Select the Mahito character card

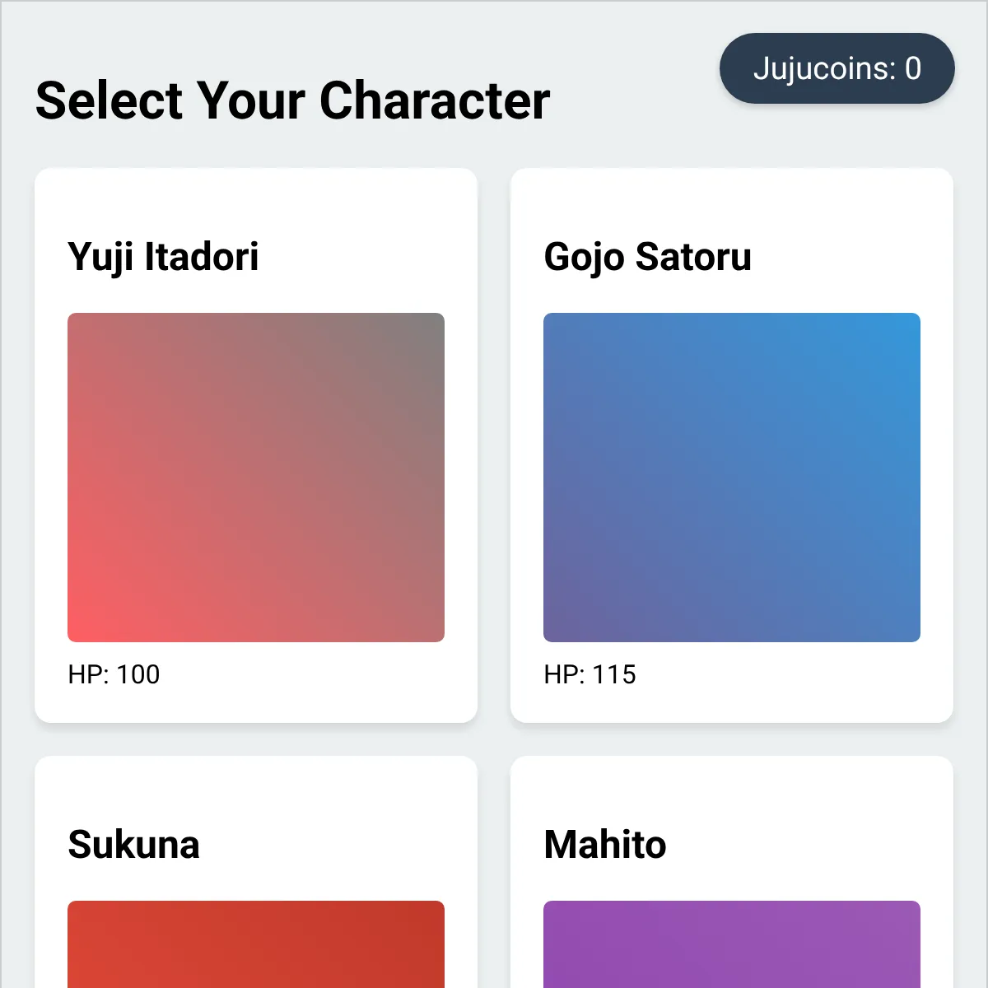pyautogui.click(x=732, y=872)
